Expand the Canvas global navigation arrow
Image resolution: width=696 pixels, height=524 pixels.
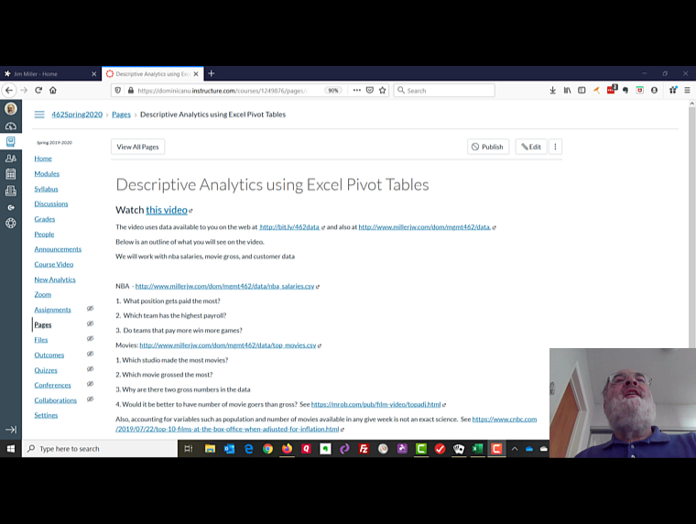(x=11, y=430)
